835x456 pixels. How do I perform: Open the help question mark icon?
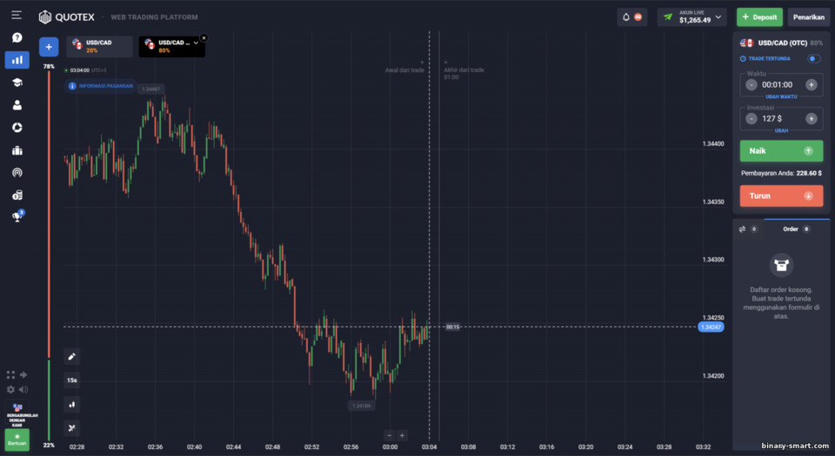[17, 37]
